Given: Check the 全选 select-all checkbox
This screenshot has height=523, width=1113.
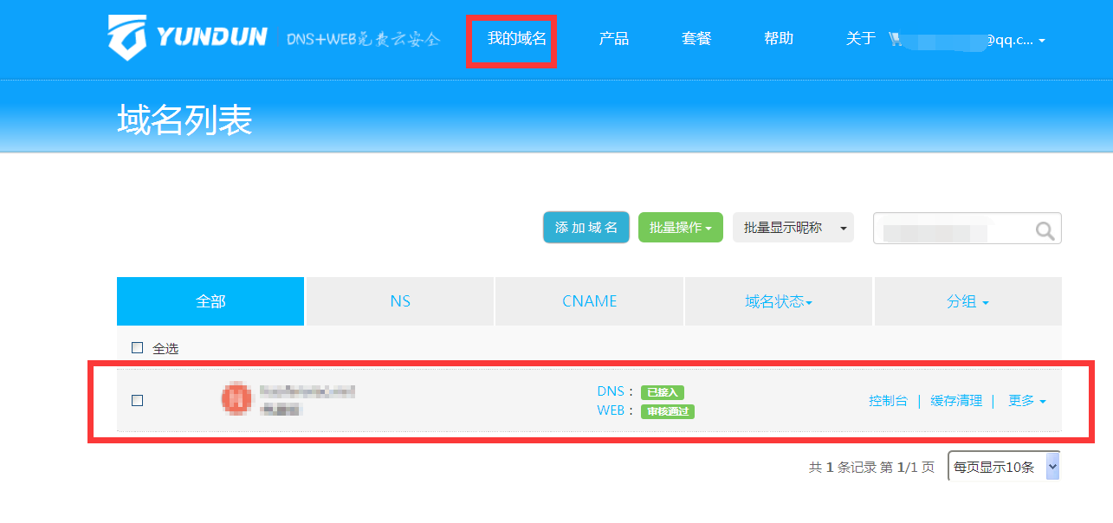Looking at the screenshot, I should coord(137,348).
